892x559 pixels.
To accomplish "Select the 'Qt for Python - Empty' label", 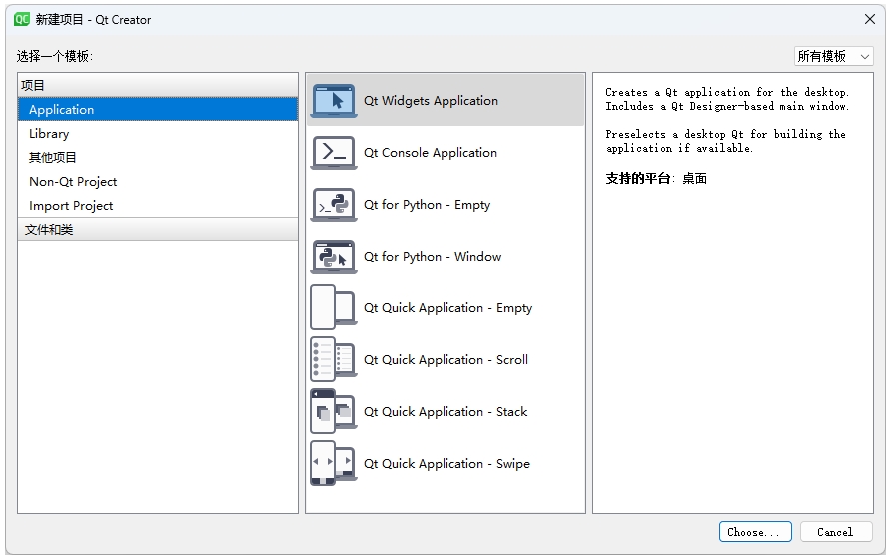I will [x=427, y=205].
